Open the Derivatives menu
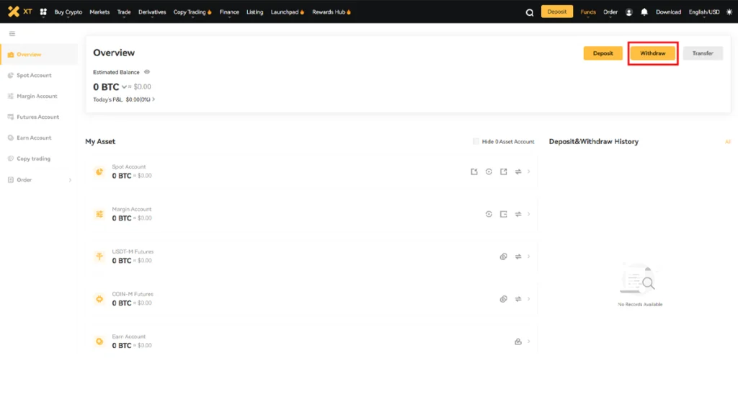Viewport: 738px width, 415px height. click(x=152, y=12)
